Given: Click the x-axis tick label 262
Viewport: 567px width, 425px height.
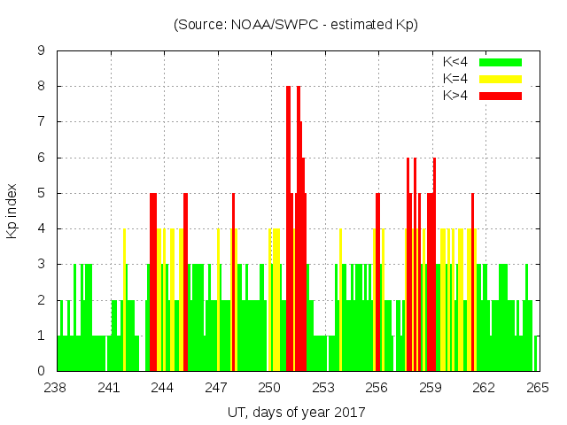Looking at the screenshot, I should [x=484, y=388].
